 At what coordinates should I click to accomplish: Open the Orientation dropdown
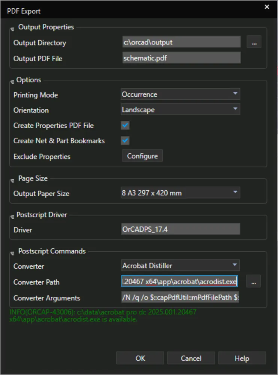coord(180,109)
